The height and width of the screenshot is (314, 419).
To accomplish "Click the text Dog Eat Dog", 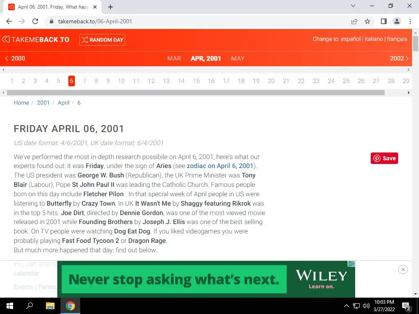I will (132, 231).
